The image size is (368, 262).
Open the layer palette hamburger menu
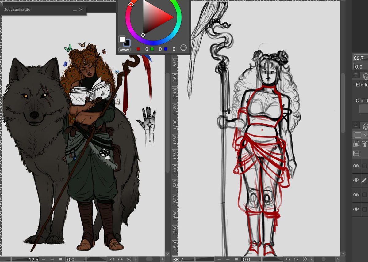coord(356,125)
